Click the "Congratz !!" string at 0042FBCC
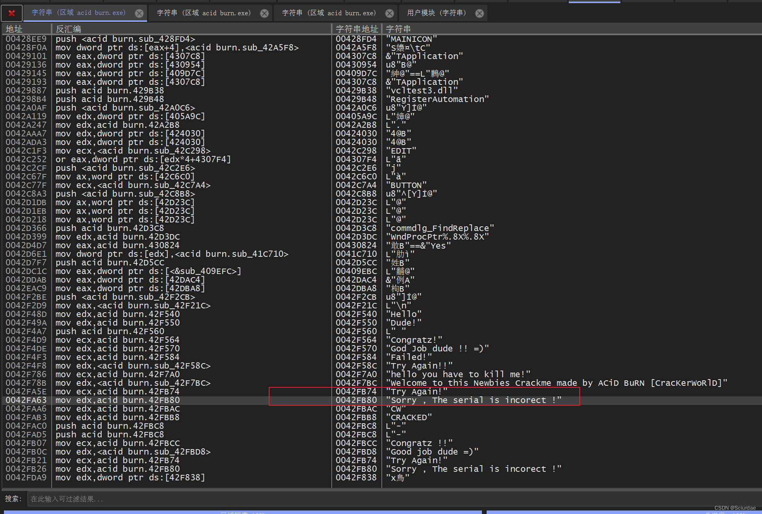Viewport: 762px width, 514px height. pyautogui.click(x=419, y=443)
